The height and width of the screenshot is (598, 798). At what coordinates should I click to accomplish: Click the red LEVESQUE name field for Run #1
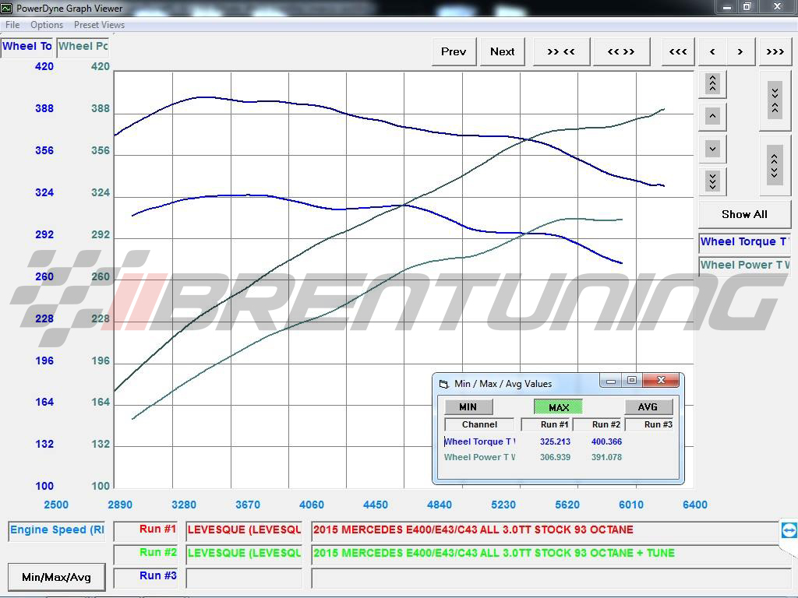tap(244, 530)
